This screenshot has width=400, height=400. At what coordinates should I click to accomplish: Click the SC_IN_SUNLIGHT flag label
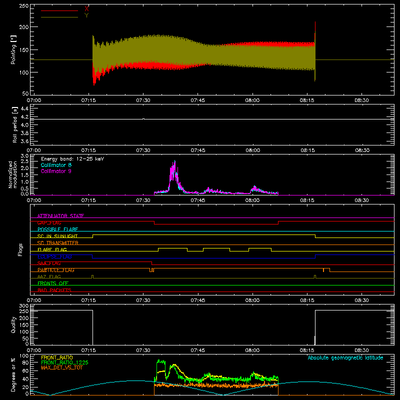tap(57, 236)
